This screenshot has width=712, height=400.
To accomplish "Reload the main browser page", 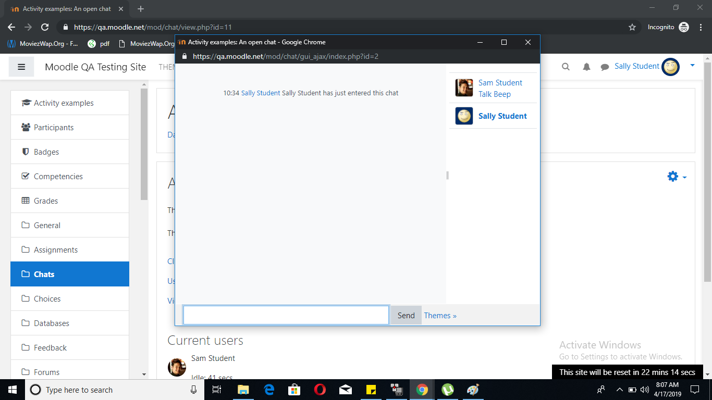I will [x=45, y=27].
